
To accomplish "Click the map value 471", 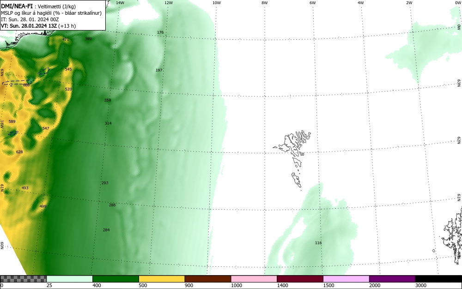I will [66, 39].
